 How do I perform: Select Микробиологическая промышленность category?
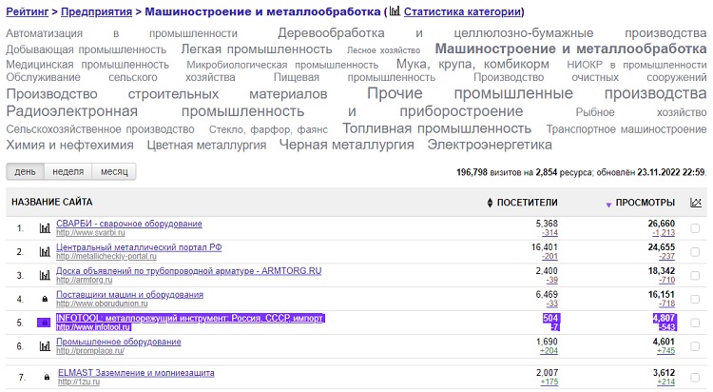(x=282, y=65)
